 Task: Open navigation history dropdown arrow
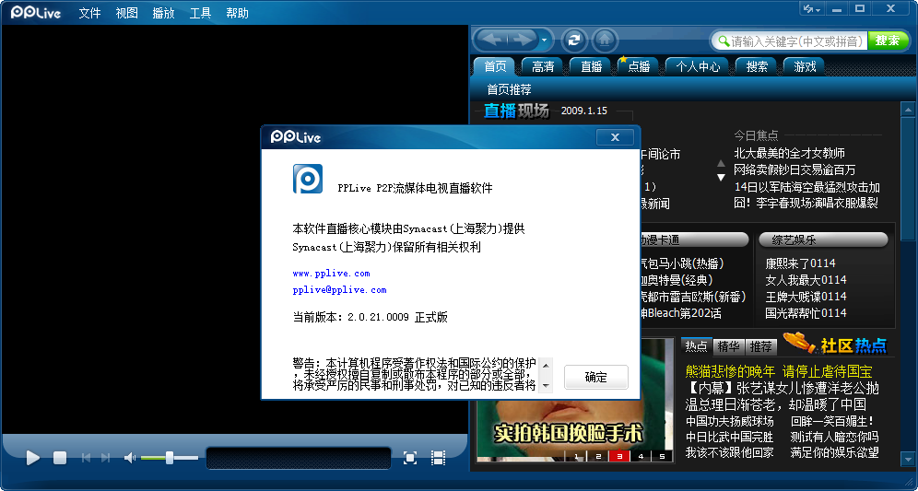pos(545,41)
